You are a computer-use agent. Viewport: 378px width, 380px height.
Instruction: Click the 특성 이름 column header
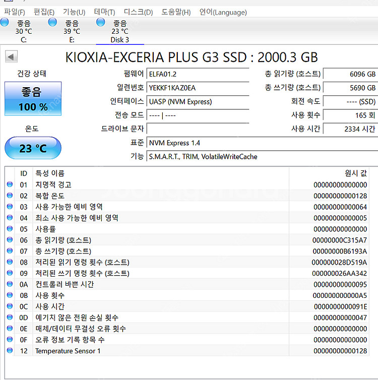point(161,173)
